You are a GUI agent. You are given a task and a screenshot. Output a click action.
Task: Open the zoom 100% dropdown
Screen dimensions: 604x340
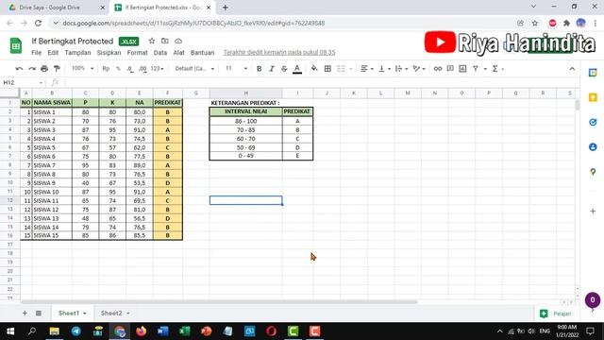click(82, 68)
